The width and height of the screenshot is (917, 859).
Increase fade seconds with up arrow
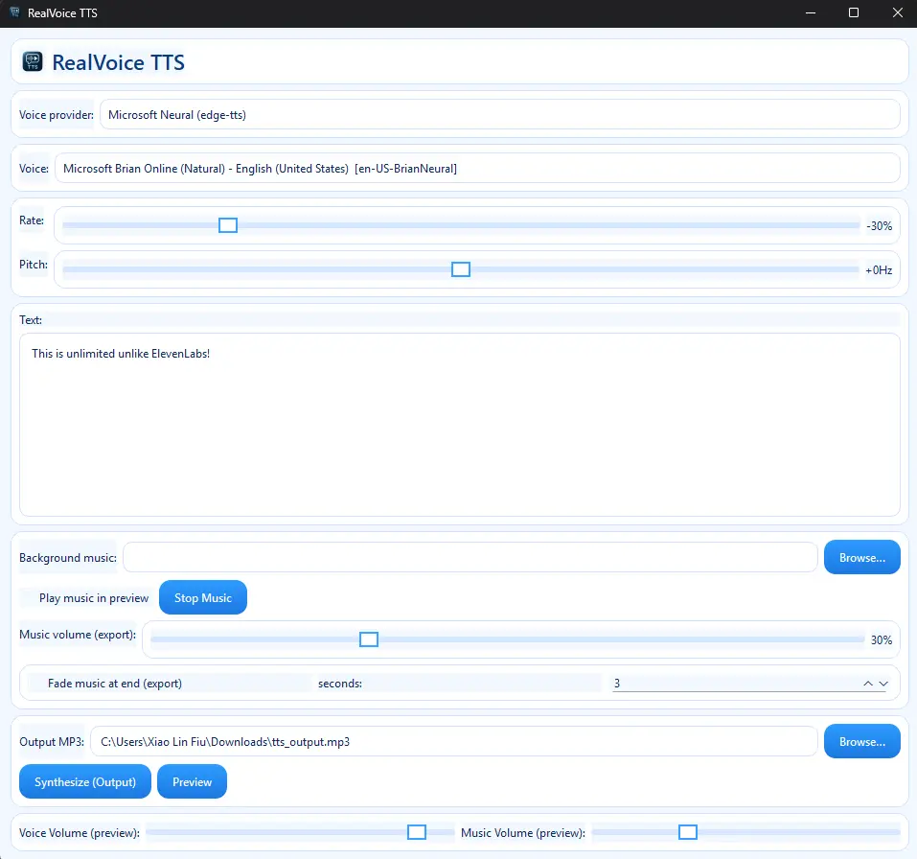tap(868, 684)
